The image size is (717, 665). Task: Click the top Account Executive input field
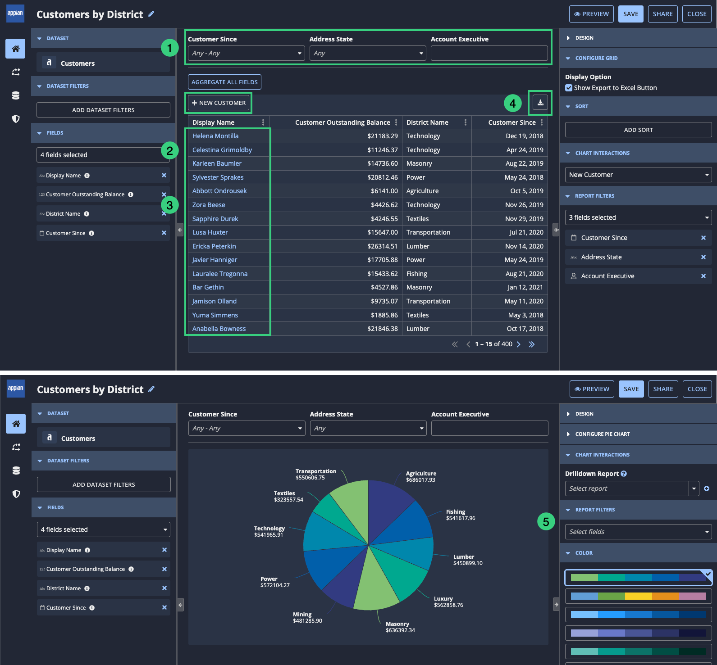tap(489, 53)
